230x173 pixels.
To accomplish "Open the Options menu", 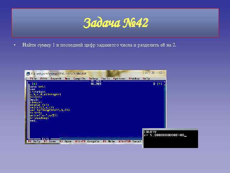I will [x=119, y=79].
